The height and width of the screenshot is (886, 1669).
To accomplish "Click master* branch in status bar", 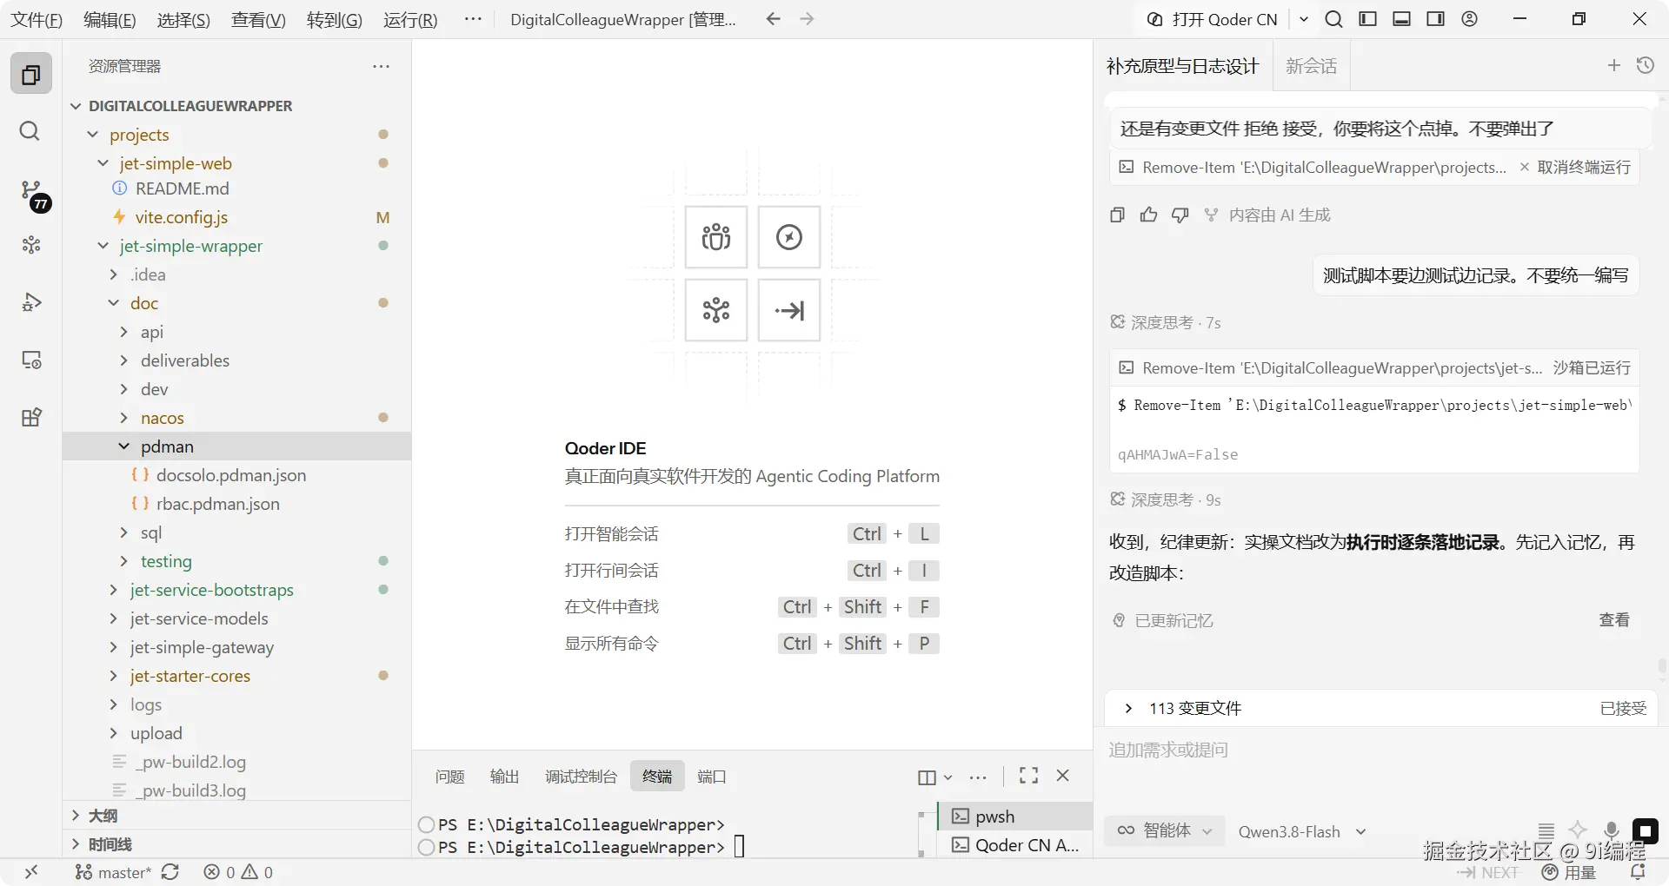I will [x=114, y=872].
